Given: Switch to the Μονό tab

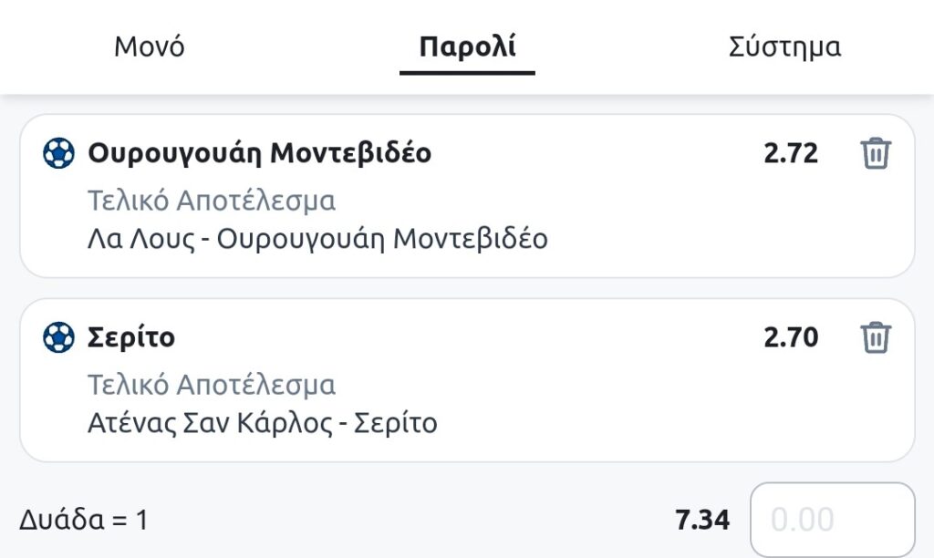Looking at the screenshot, I should tap(150, 46).
